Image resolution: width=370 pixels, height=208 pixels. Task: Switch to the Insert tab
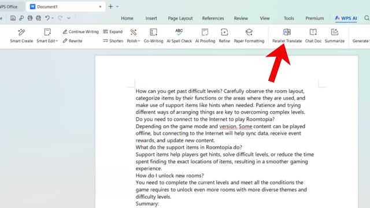(x=151, y=18)
